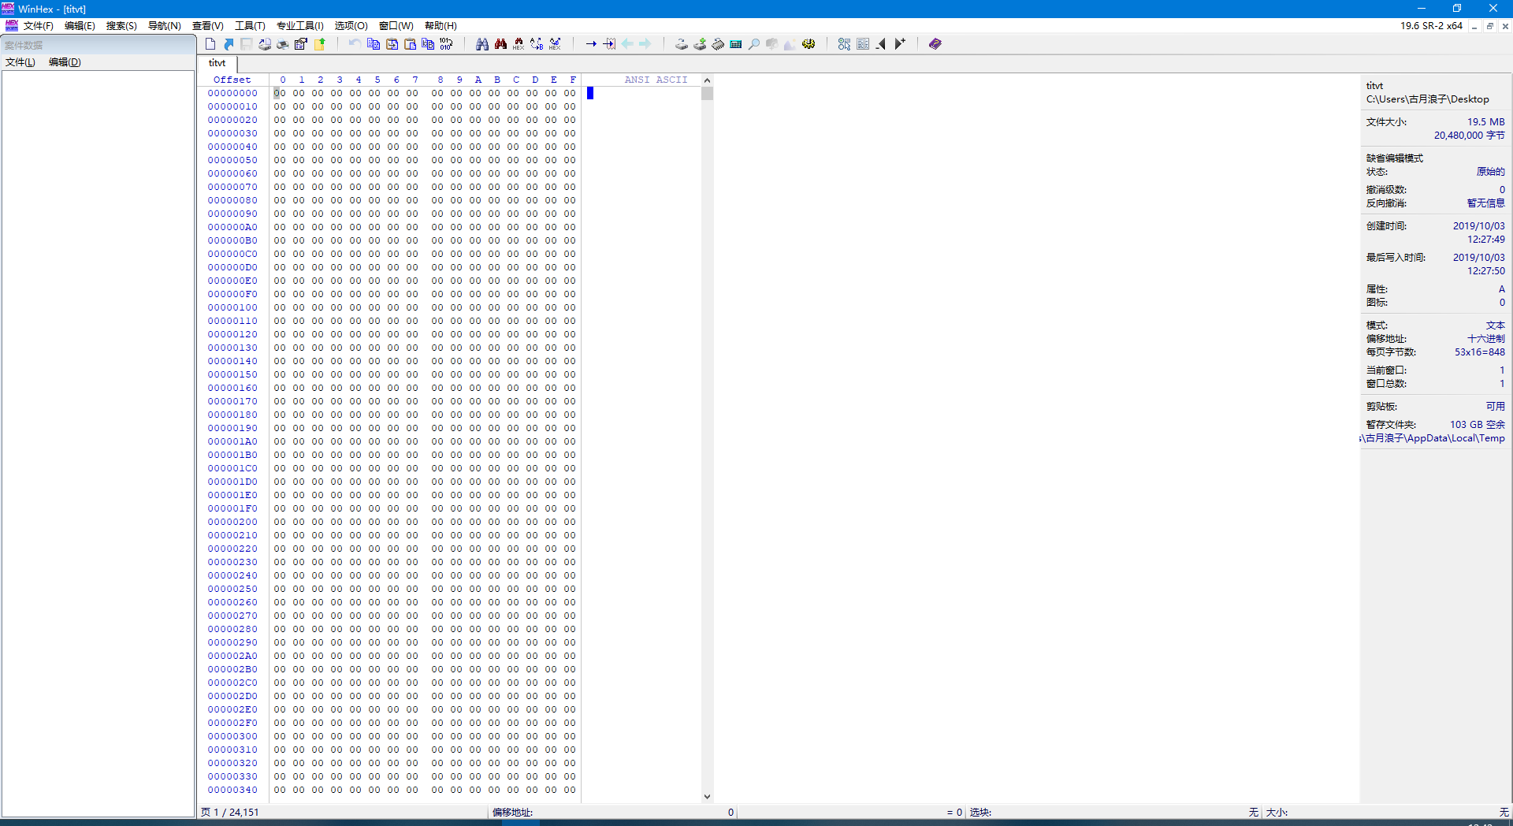Click the Copy block toolbar icon

[x=374, y=44]
